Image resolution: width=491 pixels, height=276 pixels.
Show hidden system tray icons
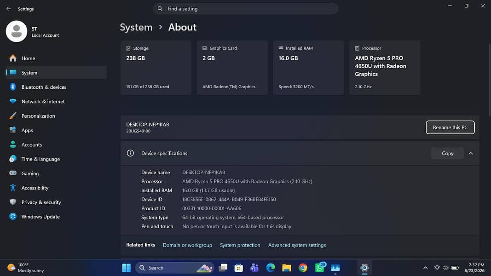(425, 268)
